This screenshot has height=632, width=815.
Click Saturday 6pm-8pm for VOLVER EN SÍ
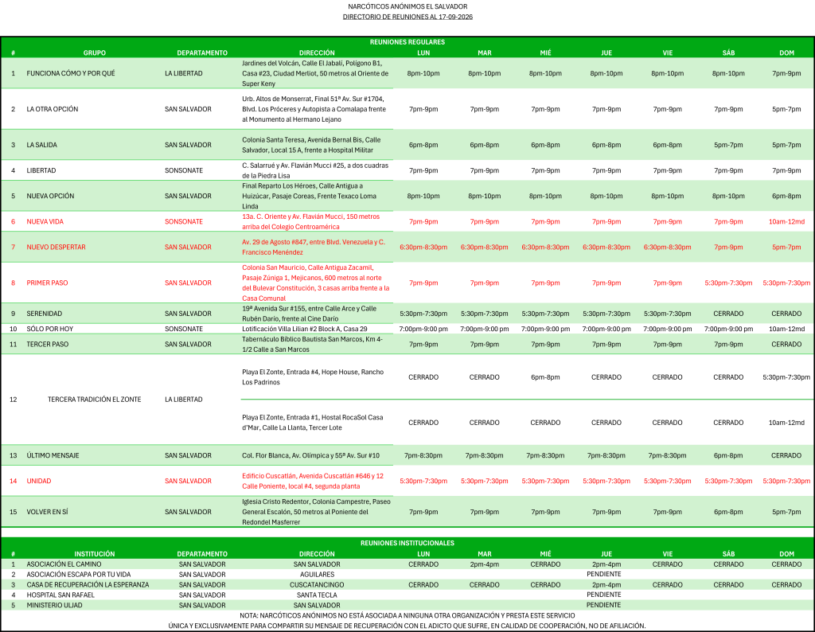coord(728,512)
